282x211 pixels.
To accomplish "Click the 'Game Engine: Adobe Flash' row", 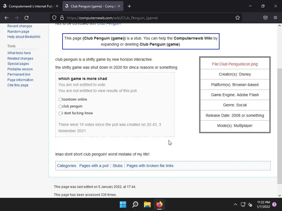I will point(235,95).
